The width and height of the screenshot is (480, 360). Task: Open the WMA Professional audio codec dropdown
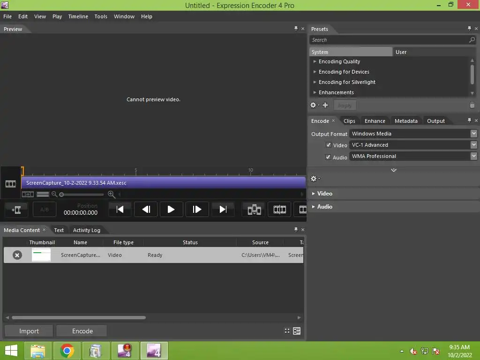(473, 156)
